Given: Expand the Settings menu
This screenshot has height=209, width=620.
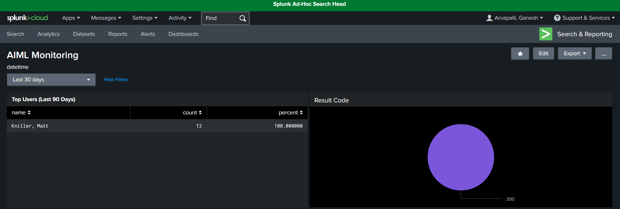Looking at the screenshot, I should 145,18.
